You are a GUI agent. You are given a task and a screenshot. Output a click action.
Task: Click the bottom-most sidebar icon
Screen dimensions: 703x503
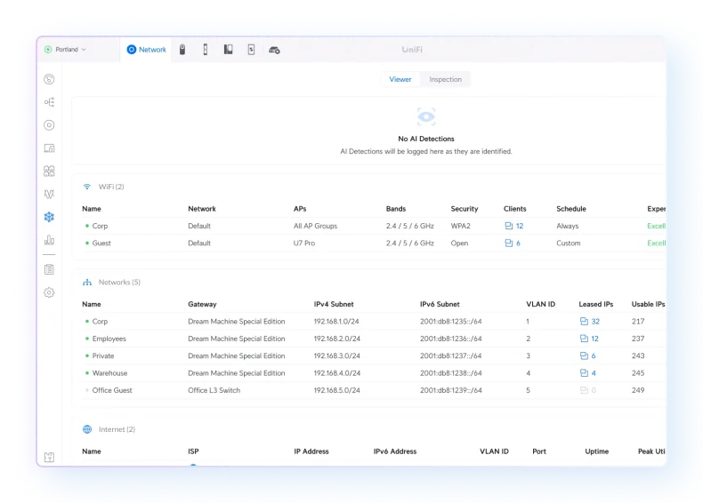49,457
